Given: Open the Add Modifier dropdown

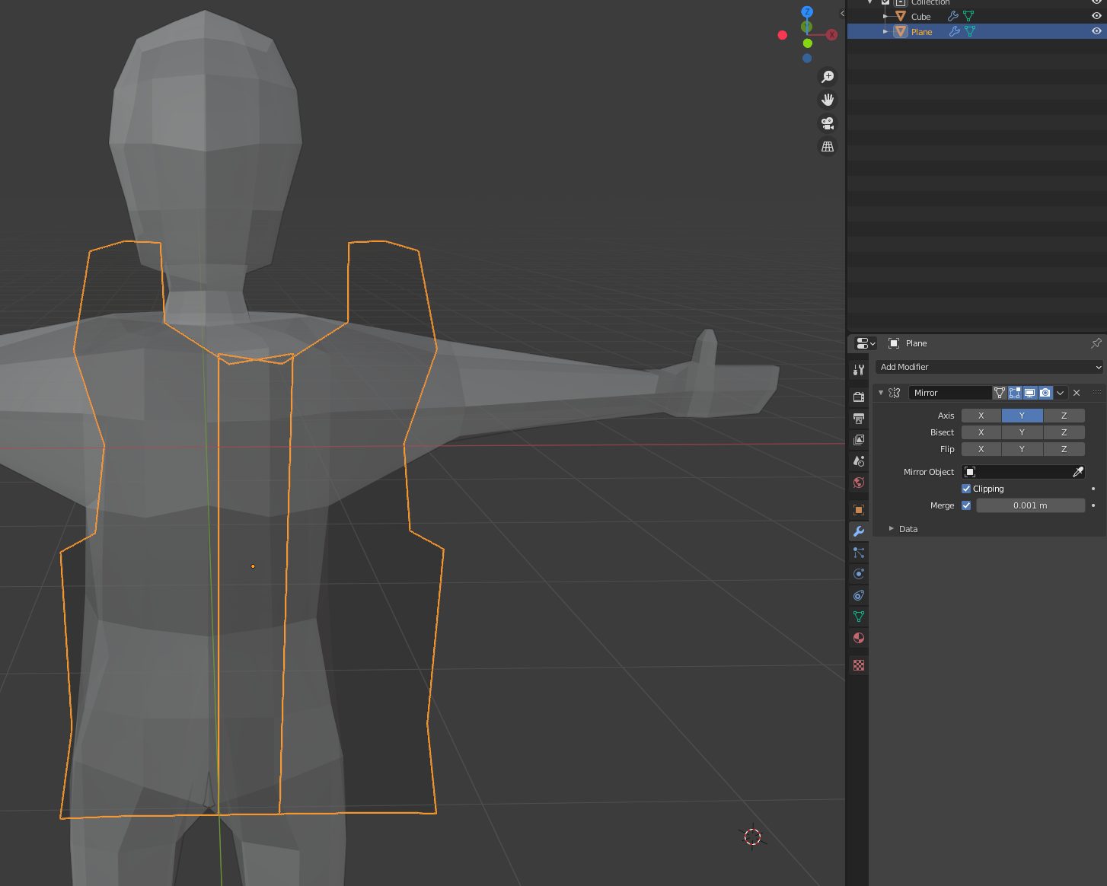Looking at the screenshot, I should point(989,367).
